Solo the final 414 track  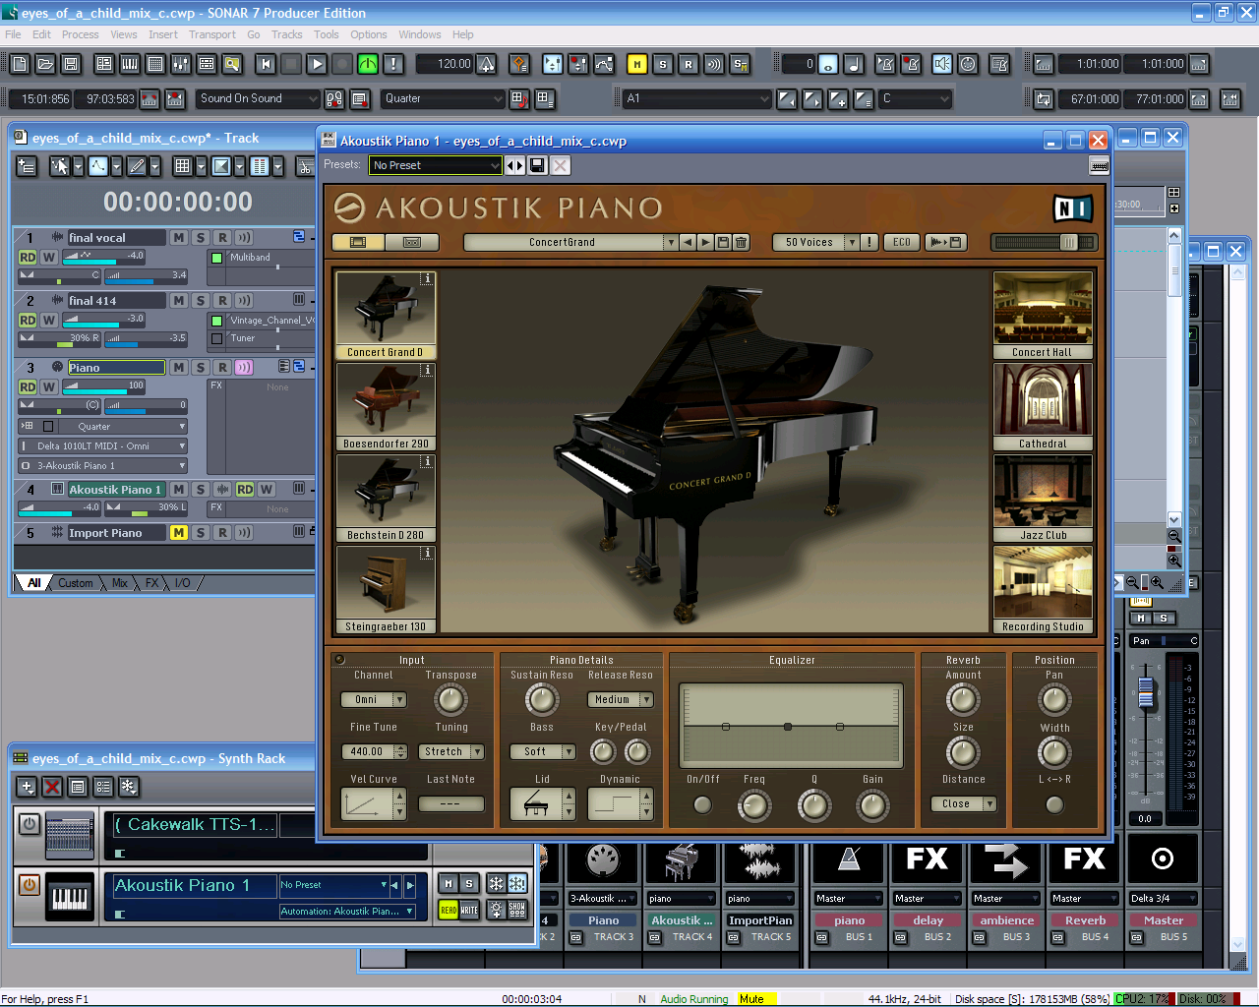click(x=201, y=300)
